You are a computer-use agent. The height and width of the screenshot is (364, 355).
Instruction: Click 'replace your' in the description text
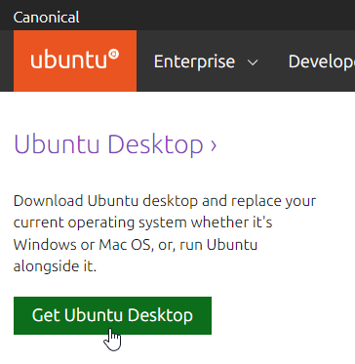[273, 202]
